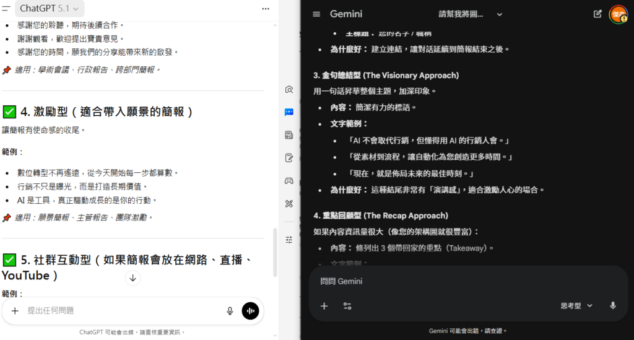The image size is (634, 340).
Task: Start ChatGPT voice mode with waveform button
Action: [x=250, y=311]
